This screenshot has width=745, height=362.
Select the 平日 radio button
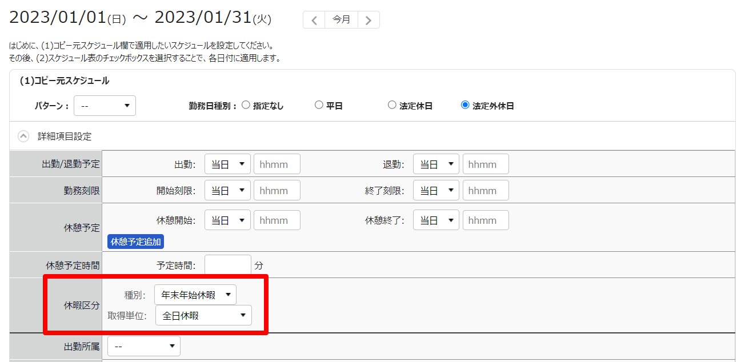tap(319, 105)
